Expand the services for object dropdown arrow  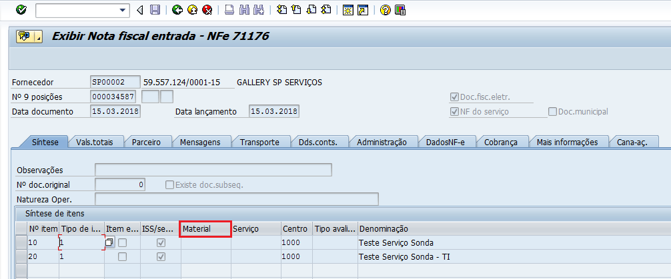[39, 37]
